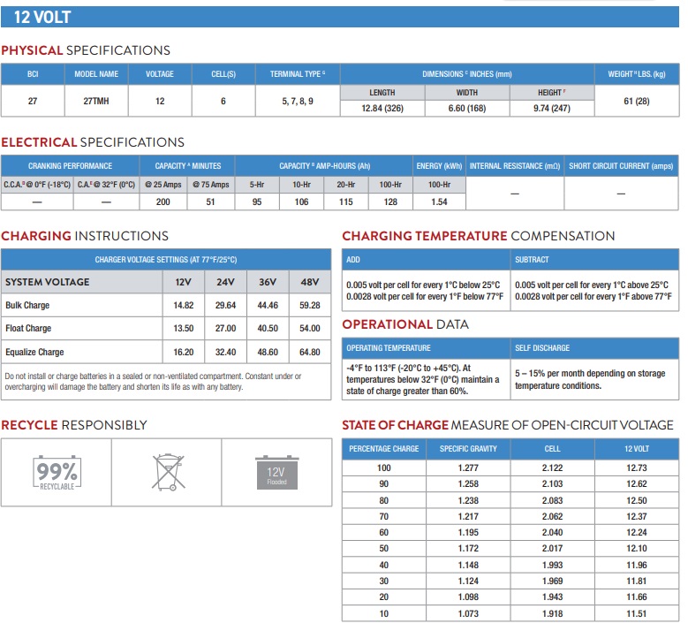The width and height of the screenshot is (688, 631).
Task: Click the 100-Hr capacity value 128
Action: [390, 202]
